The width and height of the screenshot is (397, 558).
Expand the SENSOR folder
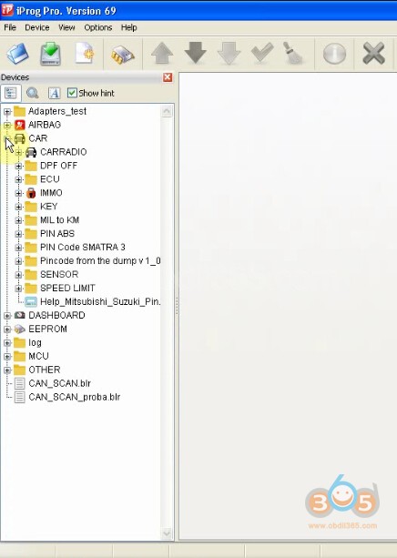point(18,275)
